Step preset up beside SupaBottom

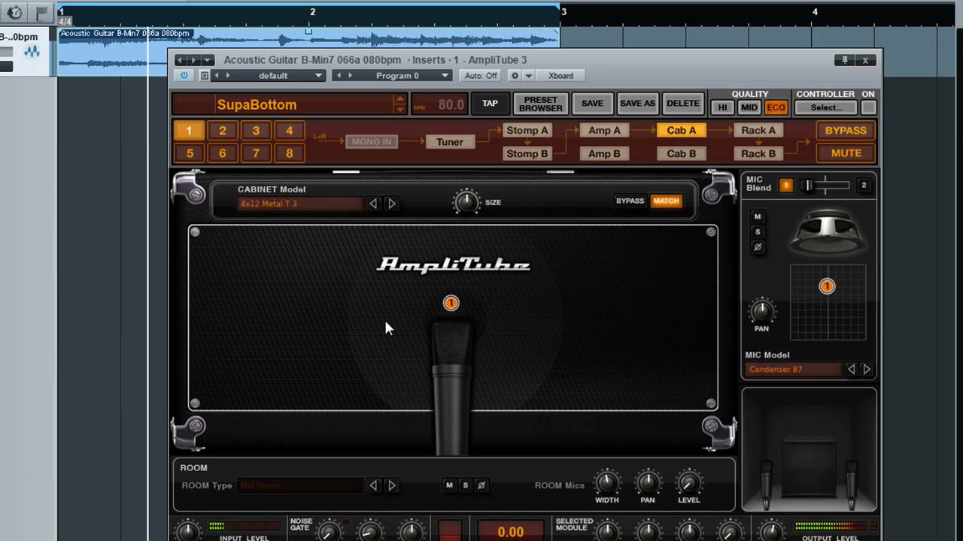click(x=400, y=99)
